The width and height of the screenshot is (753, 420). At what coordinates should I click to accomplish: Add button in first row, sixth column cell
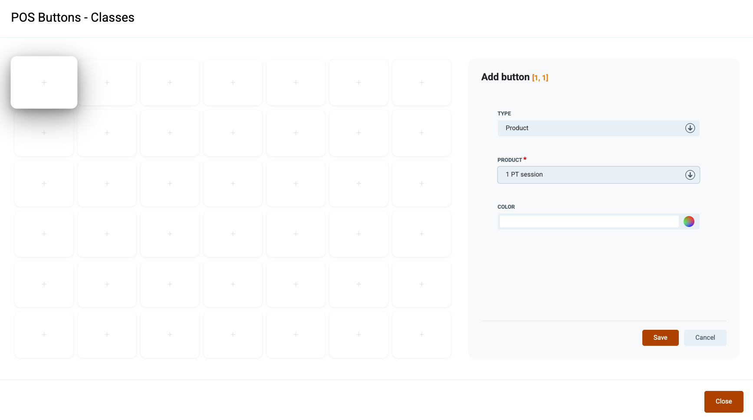(x=358, y=82)
